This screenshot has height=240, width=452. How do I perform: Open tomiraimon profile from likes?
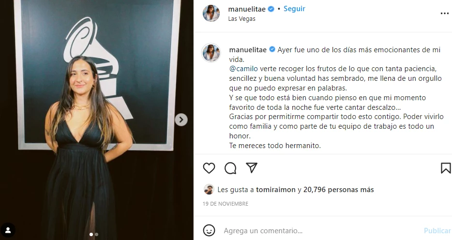click(x=275, y=190)
